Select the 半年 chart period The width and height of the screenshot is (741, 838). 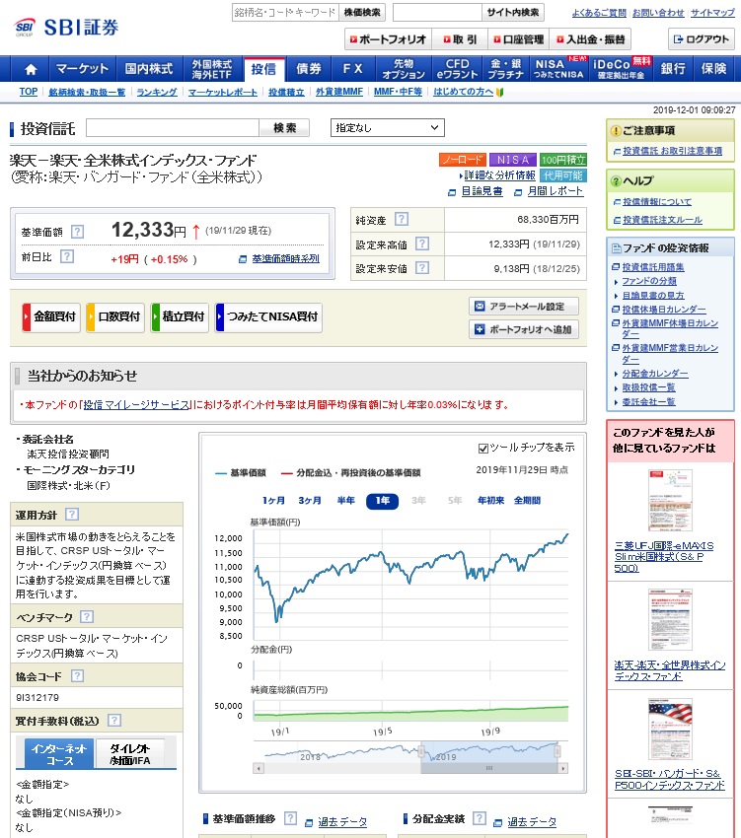coord(346,500)
